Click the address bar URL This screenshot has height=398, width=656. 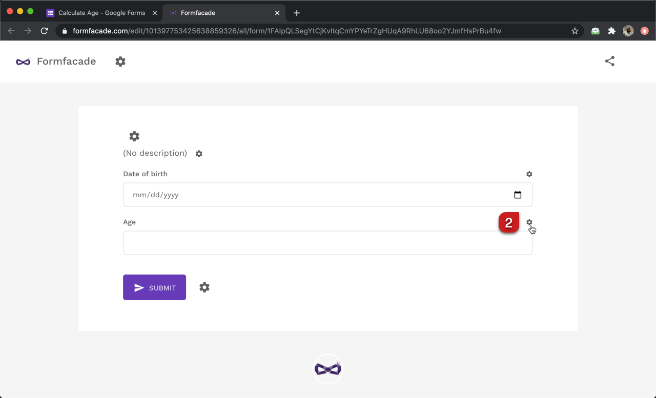[x=287, y=31]
